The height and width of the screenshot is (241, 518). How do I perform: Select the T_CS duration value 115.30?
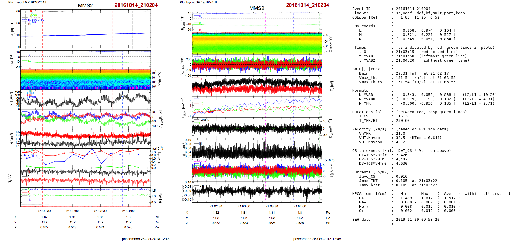click(x=403, y=116)
